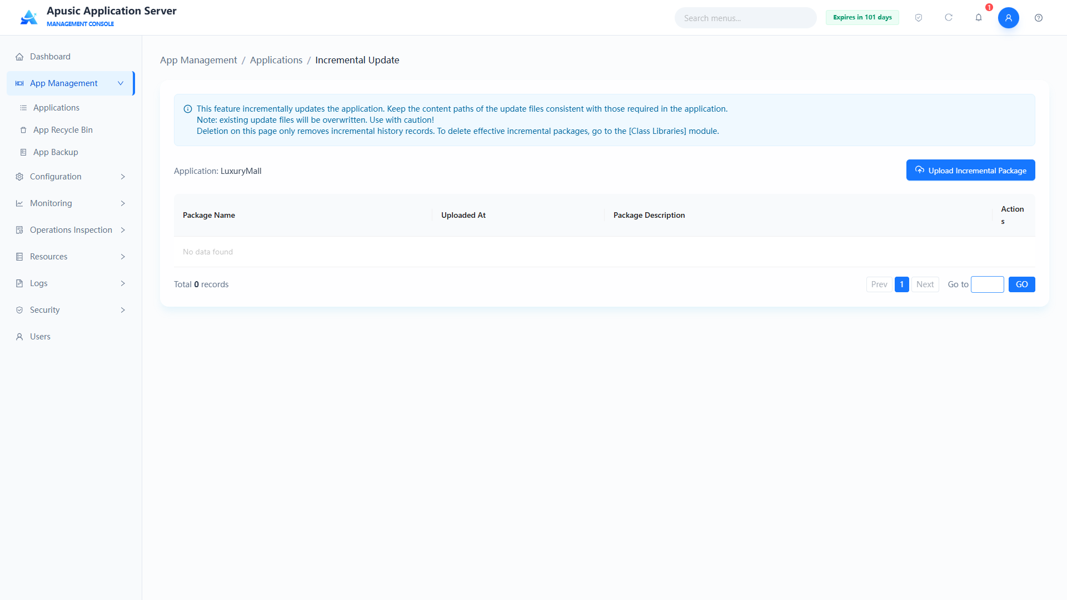Open the security shield icon in header
The width and height of the screenshot is (1067, 600).
click(919, 18)
